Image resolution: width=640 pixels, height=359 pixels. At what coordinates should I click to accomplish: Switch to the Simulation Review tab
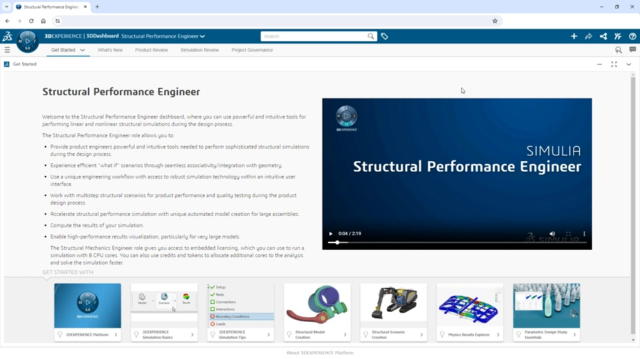(x=199, y=50)
